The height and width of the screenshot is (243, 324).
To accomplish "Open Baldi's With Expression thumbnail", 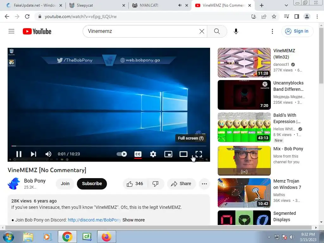I will tap(244, 127).
